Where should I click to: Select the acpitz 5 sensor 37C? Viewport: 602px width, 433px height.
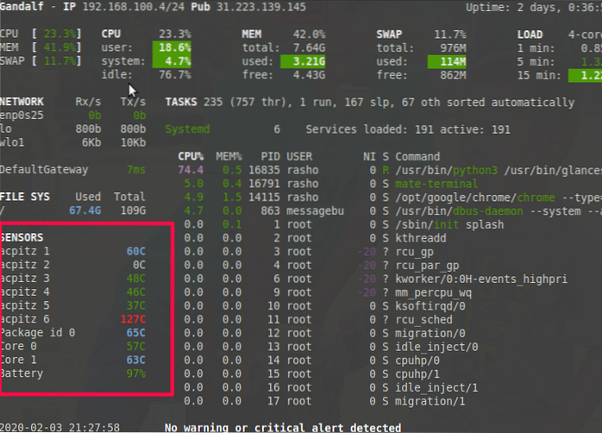pos(73,305)
